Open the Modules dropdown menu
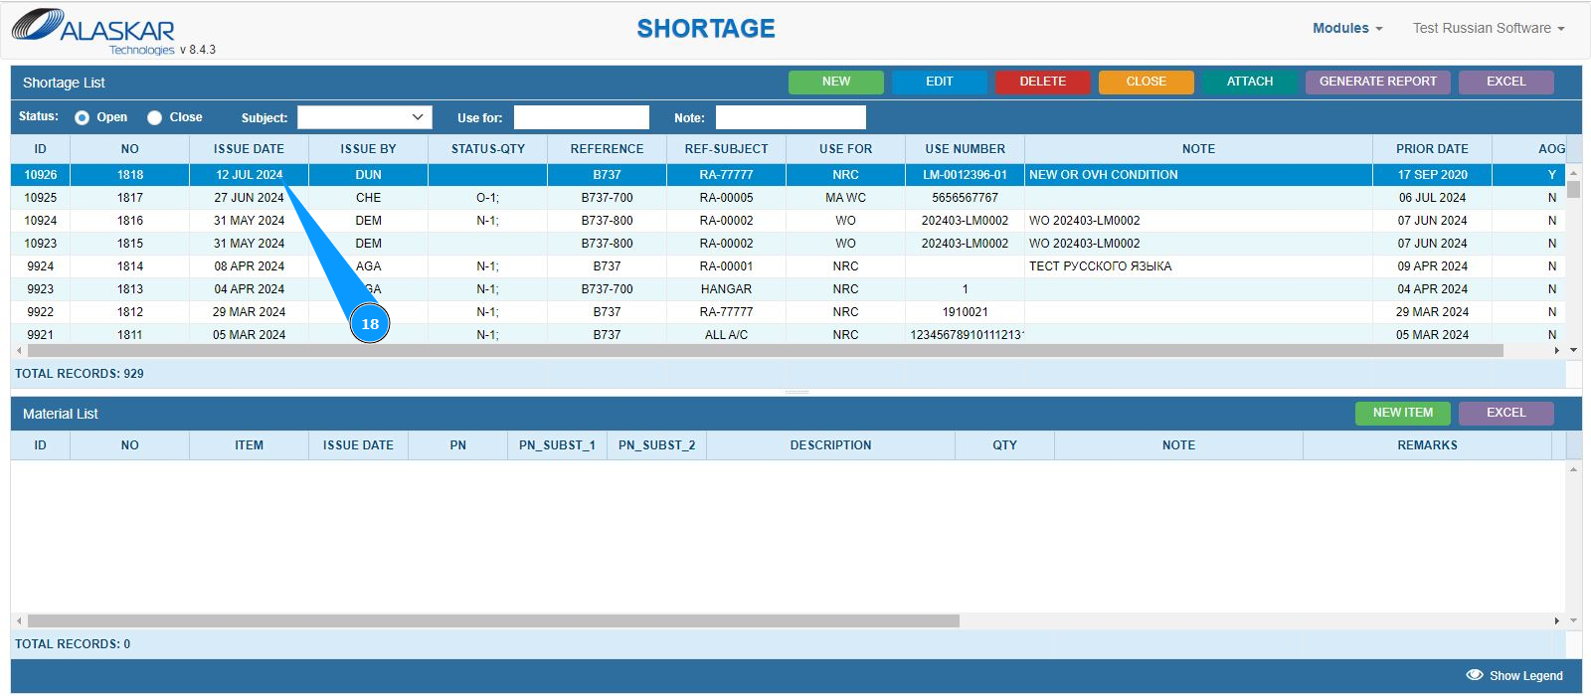Viewport: 1591px width, 696px height. pos(1347,28)
